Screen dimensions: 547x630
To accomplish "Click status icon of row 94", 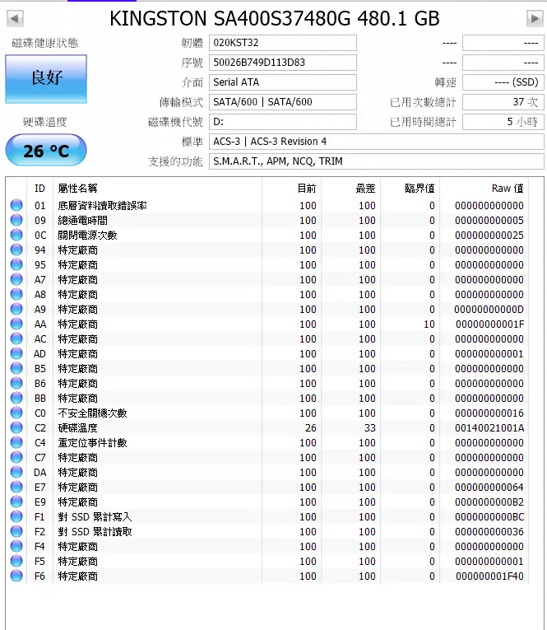I will [16, 250].
